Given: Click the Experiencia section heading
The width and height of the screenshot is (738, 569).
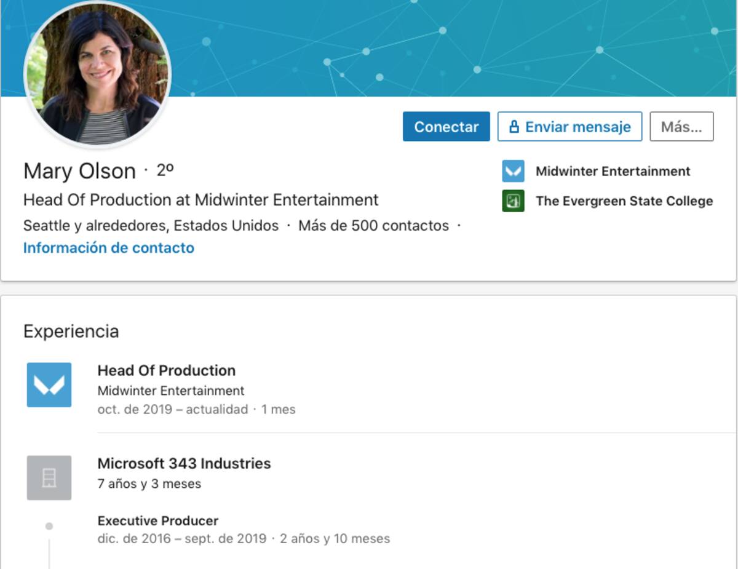Looking at the screenshot, I should (71, 331).
